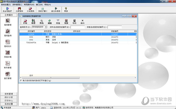Click 归还资料 in the main toolbar

31,10
